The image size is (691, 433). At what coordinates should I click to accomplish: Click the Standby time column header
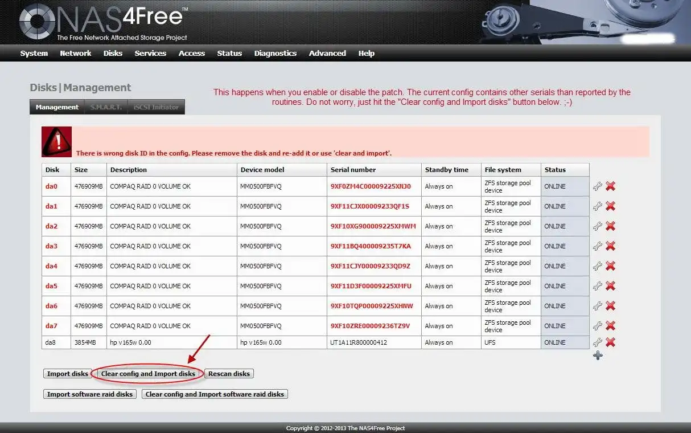pos(451,170)
